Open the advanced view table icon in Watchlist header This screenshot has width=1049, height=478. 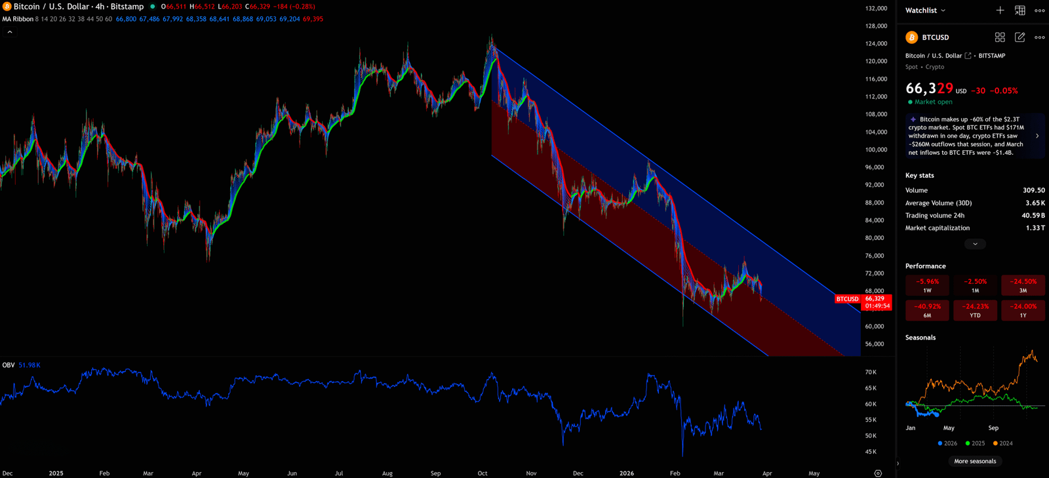coord(1020,10)
